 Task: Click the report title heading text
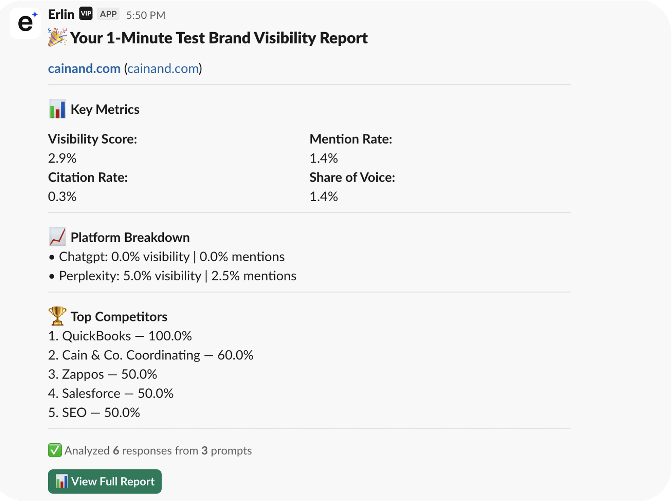click(x=219, y=38)
